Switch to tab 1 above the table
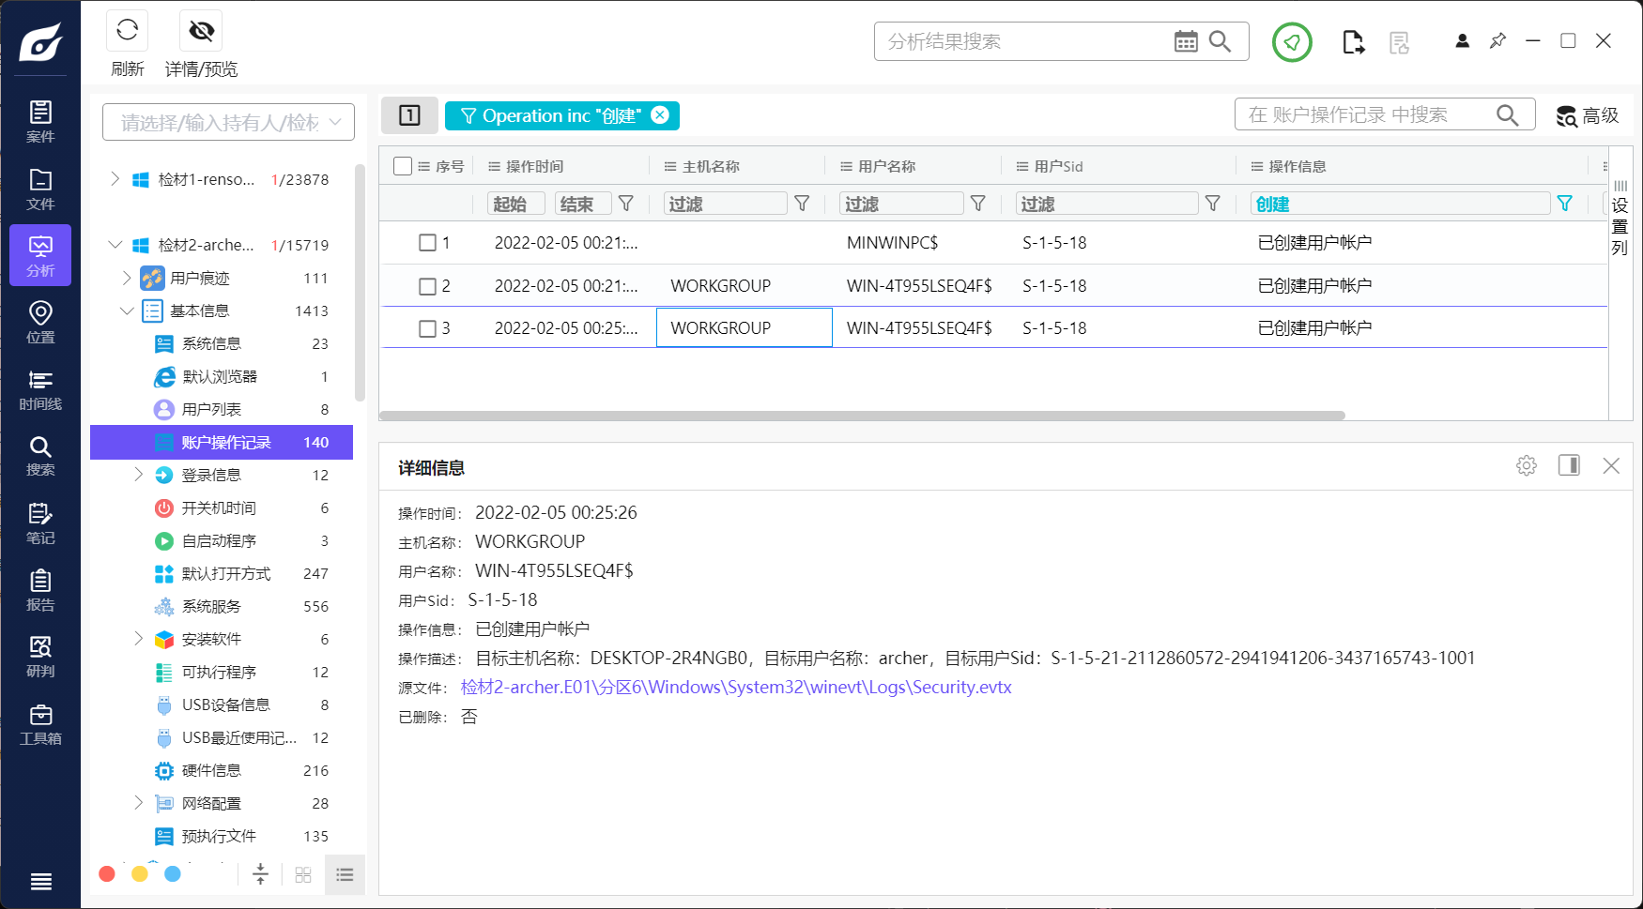 [409, 114]
